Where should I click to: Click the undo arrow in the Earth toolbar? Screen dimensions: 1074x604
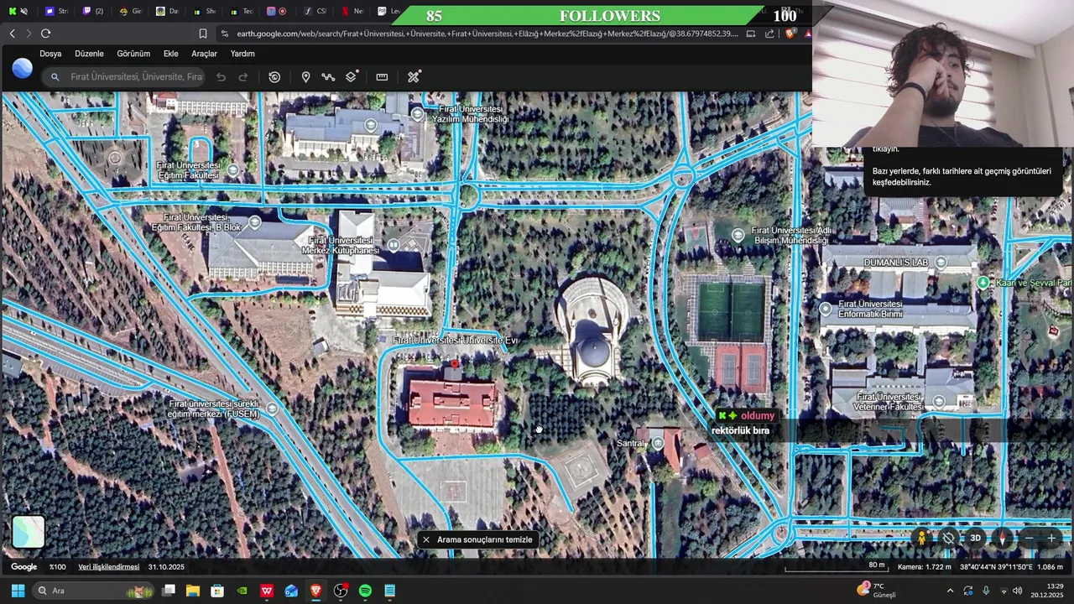point(221,77)
